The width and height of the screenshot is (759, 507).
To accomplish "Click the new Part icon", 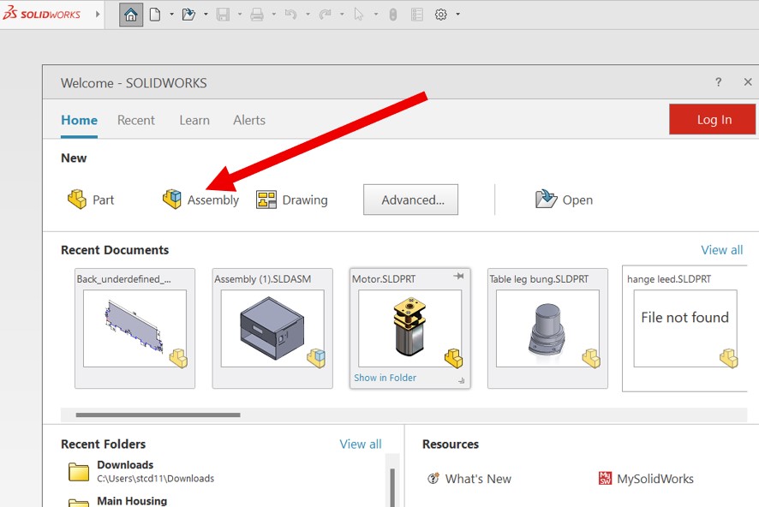I will (77, 199).
